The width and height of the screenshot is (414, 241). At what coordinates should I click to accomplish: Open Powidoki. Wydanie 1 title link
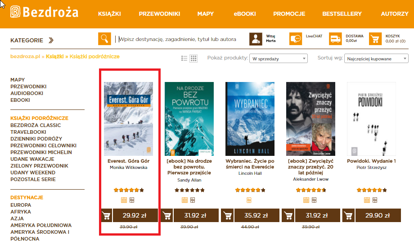(x=371, y=161)
